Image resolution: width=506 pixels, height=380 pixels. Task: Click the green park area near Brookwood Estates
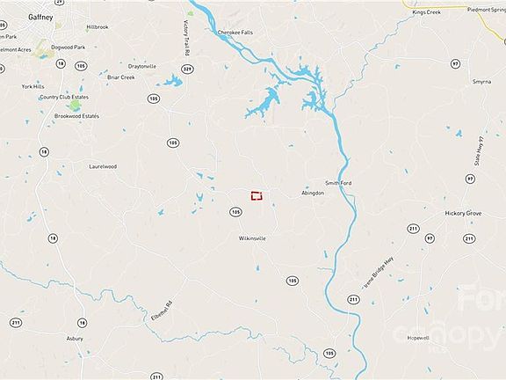75,105
